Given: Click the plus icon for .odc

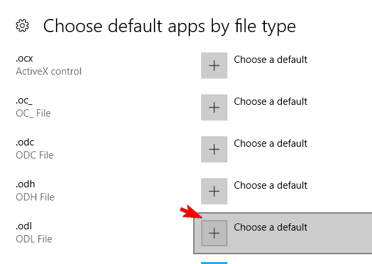Looking at the screenshot, I should [x=214, y=149].
